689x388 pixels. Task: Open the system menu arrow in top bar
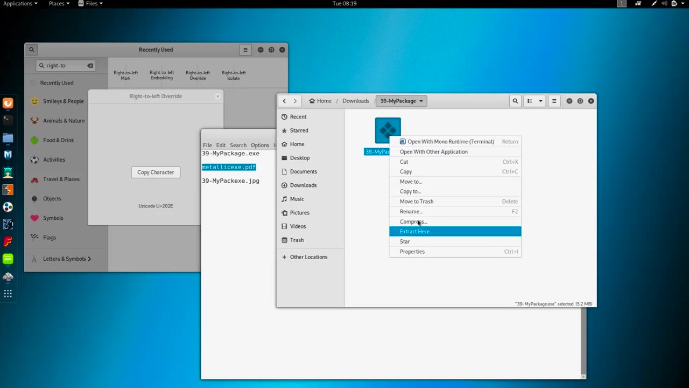click(682, 3)
